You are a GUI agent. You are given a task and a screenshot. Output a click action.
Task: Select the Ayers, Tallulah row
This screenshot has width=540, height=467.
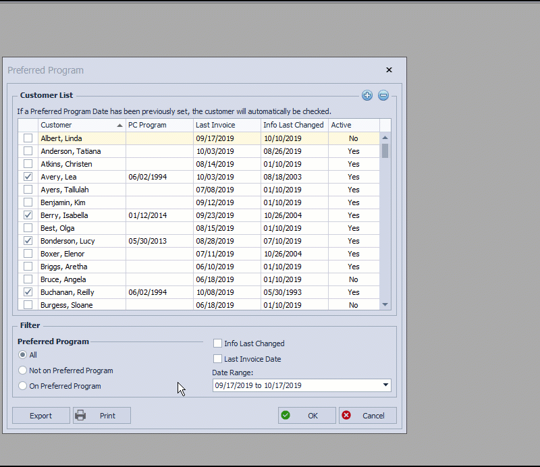[x=198, y=190]
